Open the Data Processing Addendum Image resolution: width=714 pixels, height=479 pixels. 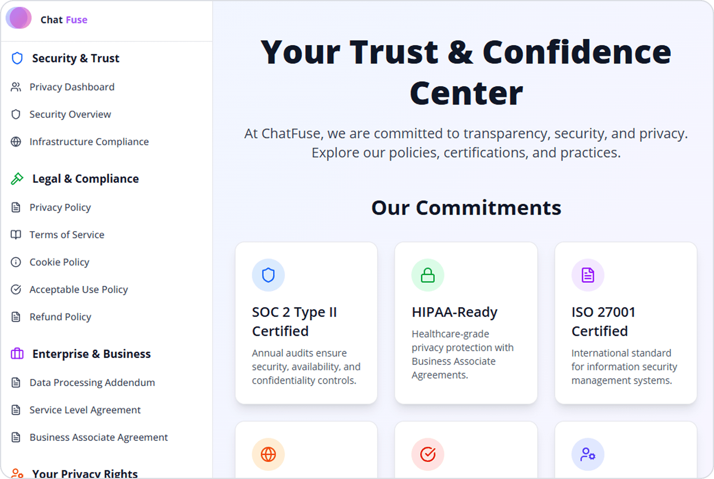tap(92, 382)
